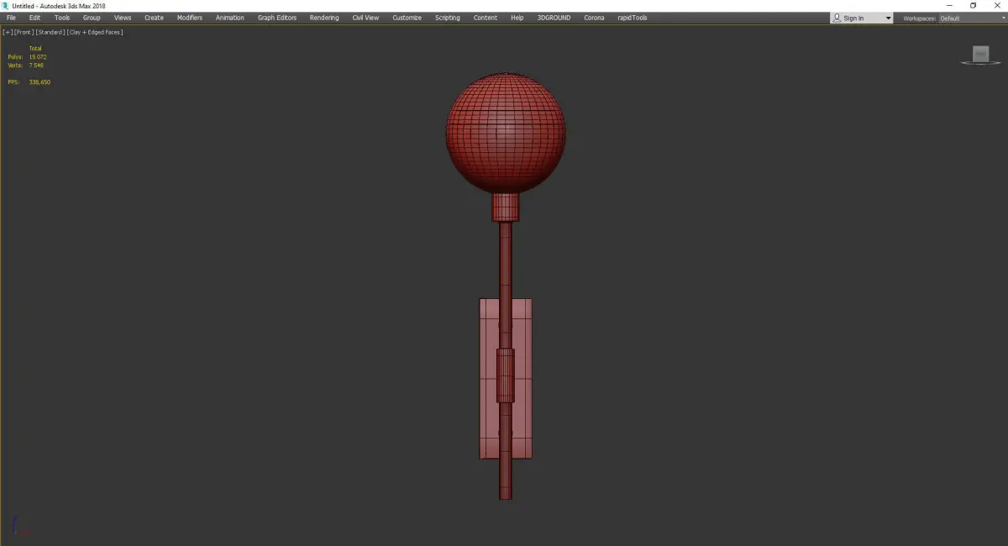This screenshot has height=546, width=1008.
Task: Select the sphere globe of the lamp model
Action: click(506, 133)
